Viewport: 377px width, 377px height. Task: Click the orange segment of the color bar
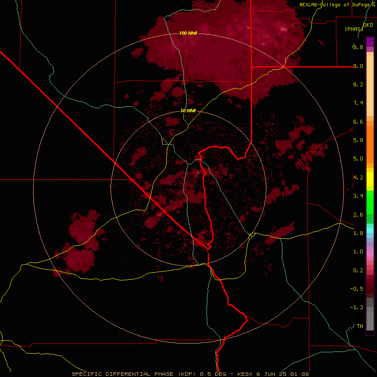coord(370,144)
